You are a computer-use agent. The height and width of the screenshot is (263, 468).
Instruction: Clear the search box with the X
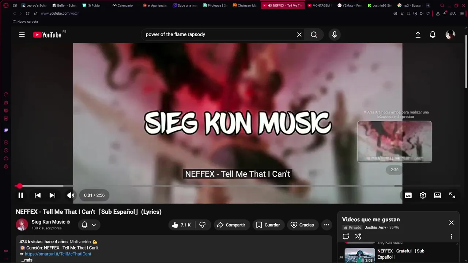tap(299, 34)
